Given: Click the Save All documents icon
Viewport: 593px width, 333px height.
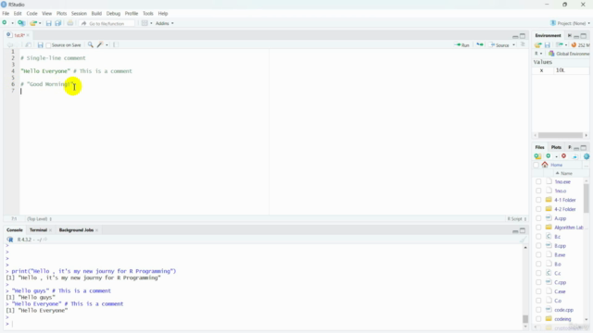Looking at the screenshot, I should coord(58,23).
